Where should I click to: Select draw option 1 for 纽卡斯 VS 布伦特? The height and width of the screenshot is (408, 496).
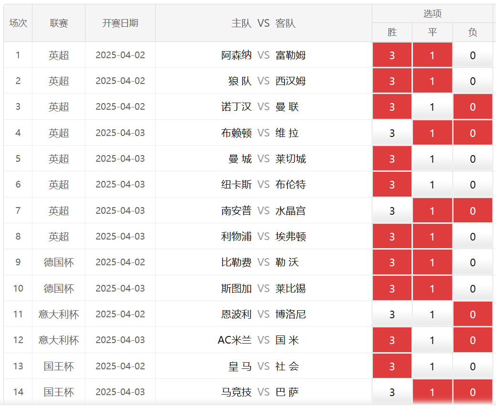432,185
